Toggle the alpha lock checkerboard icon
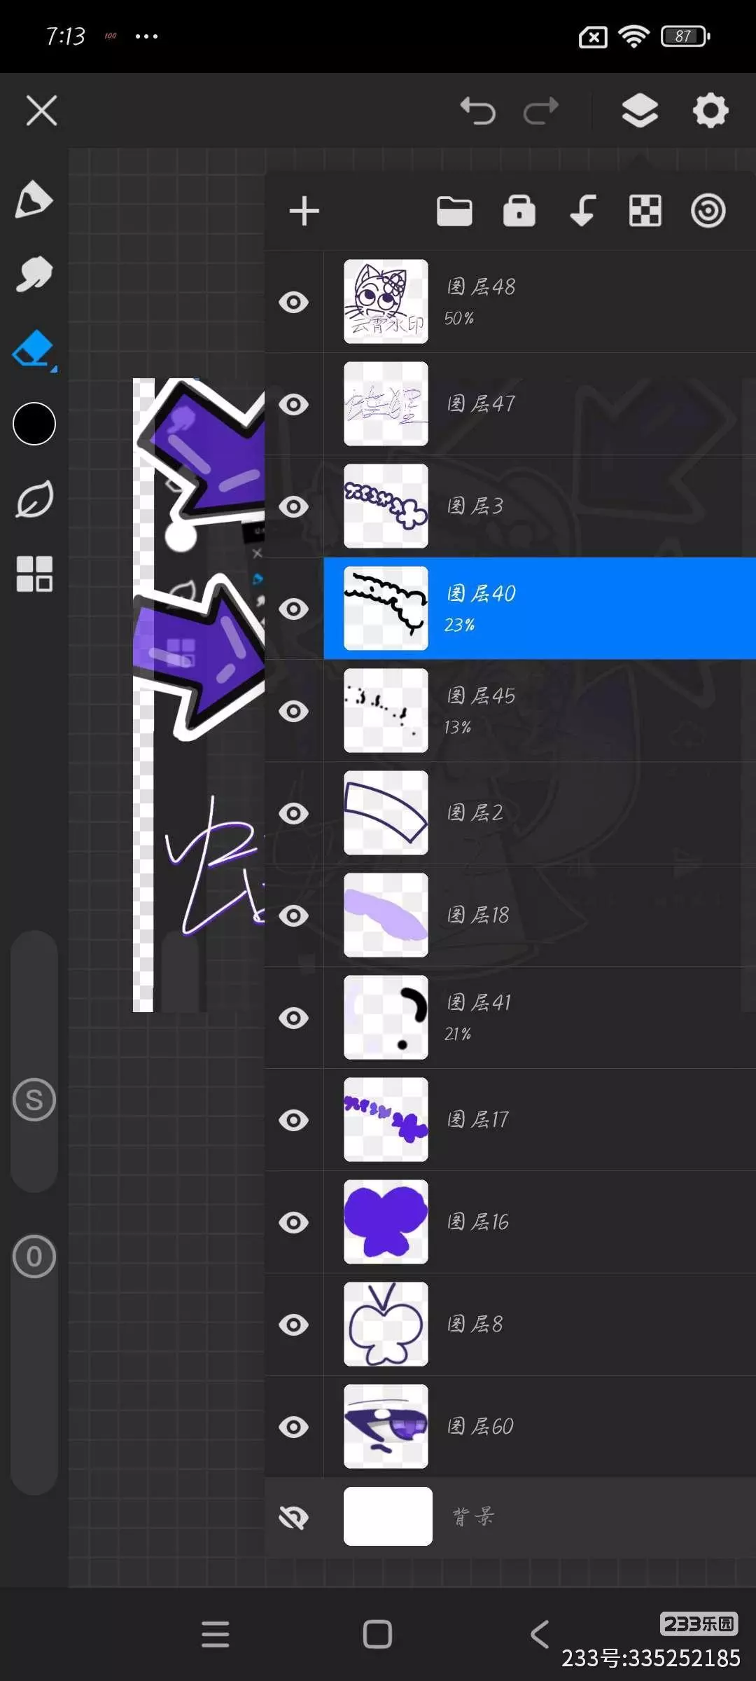This screenshot has width=756, height=1681. coord(645,211)
